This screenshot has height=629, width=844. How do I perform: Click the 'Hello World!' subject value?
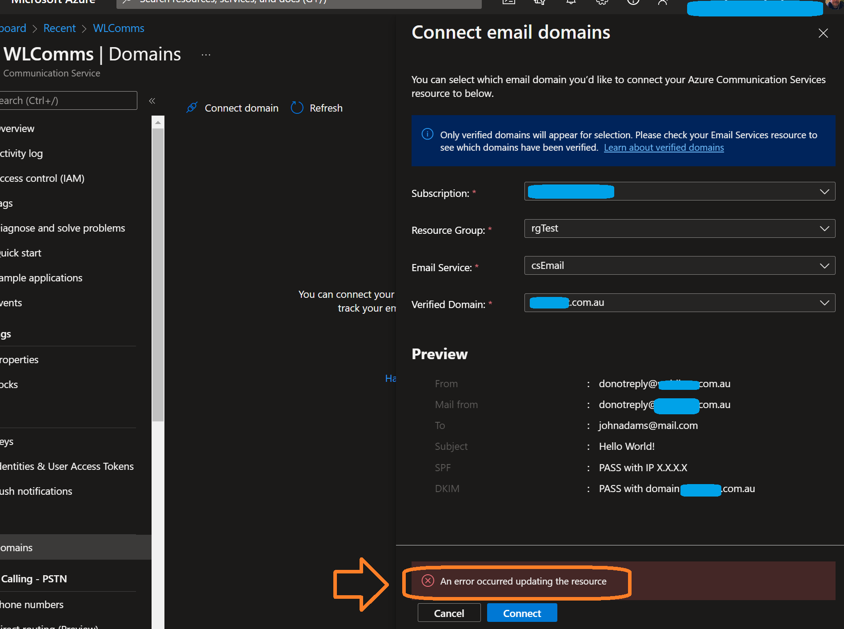click(x=627, y=446)
